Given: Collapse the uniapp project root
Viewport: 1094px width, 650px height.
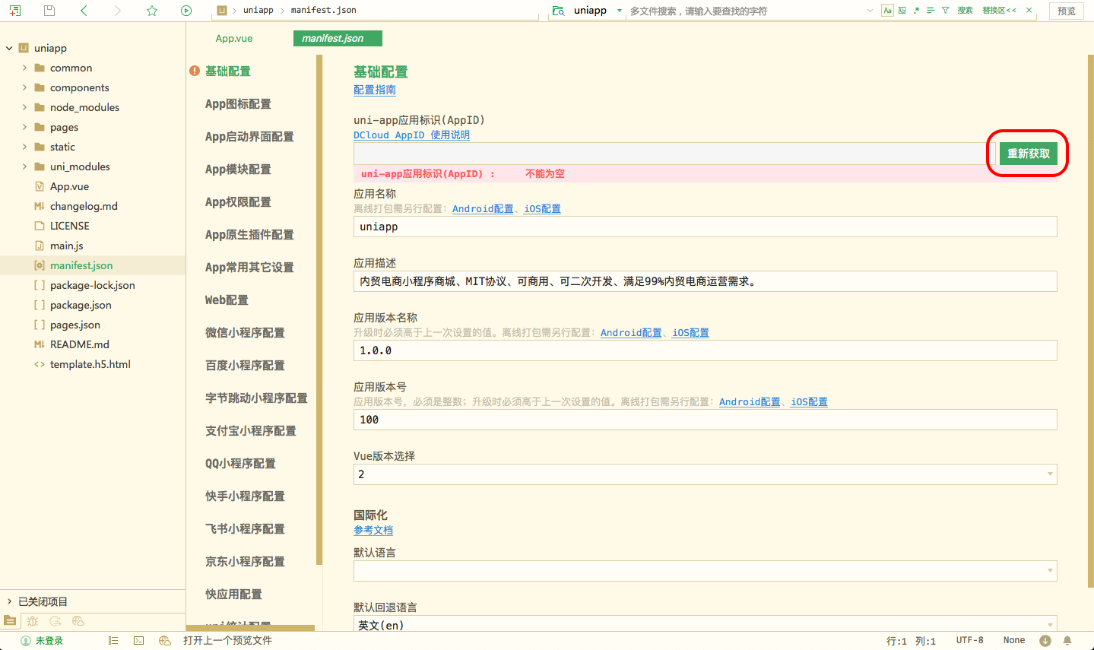Looking at the screenshot, I should [9, 48].
